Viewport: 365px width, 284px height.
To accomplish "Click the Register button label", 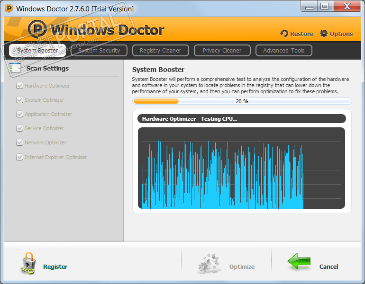I will click(x=55, y=266).
